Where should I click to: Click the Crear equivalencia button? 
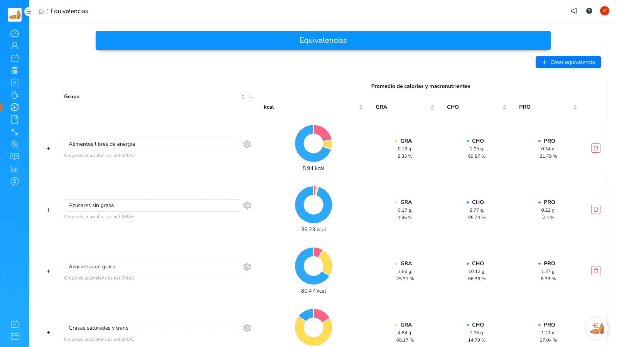[568, 62]
